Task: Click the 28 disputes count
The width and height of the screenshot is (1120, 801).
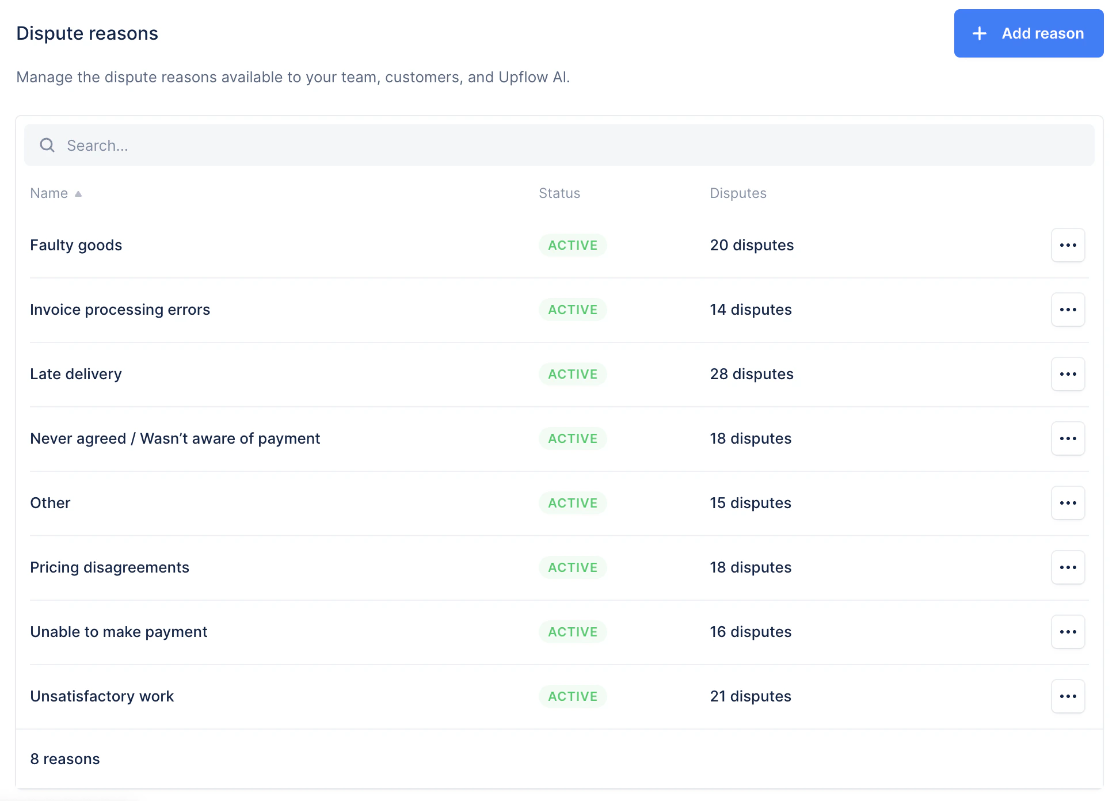Action: point(752,374)
